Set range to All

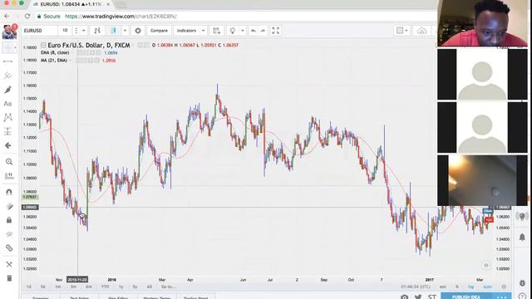(x=149, y=287)
